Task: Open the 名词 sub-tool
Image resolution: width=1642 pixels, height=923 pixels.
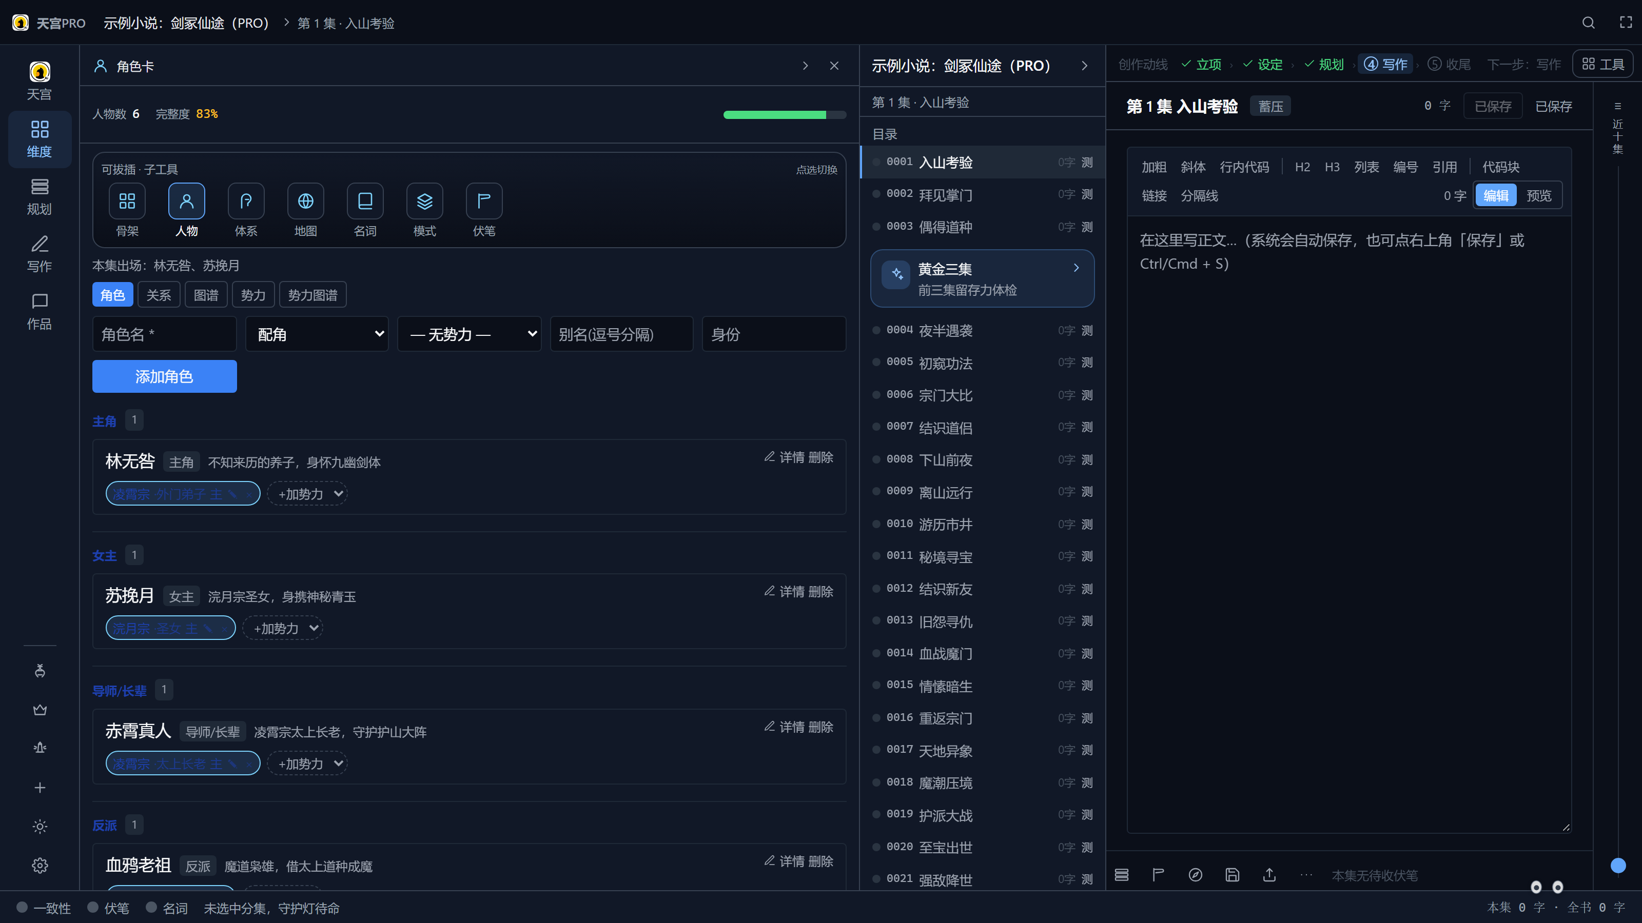Action: [365, 202]
